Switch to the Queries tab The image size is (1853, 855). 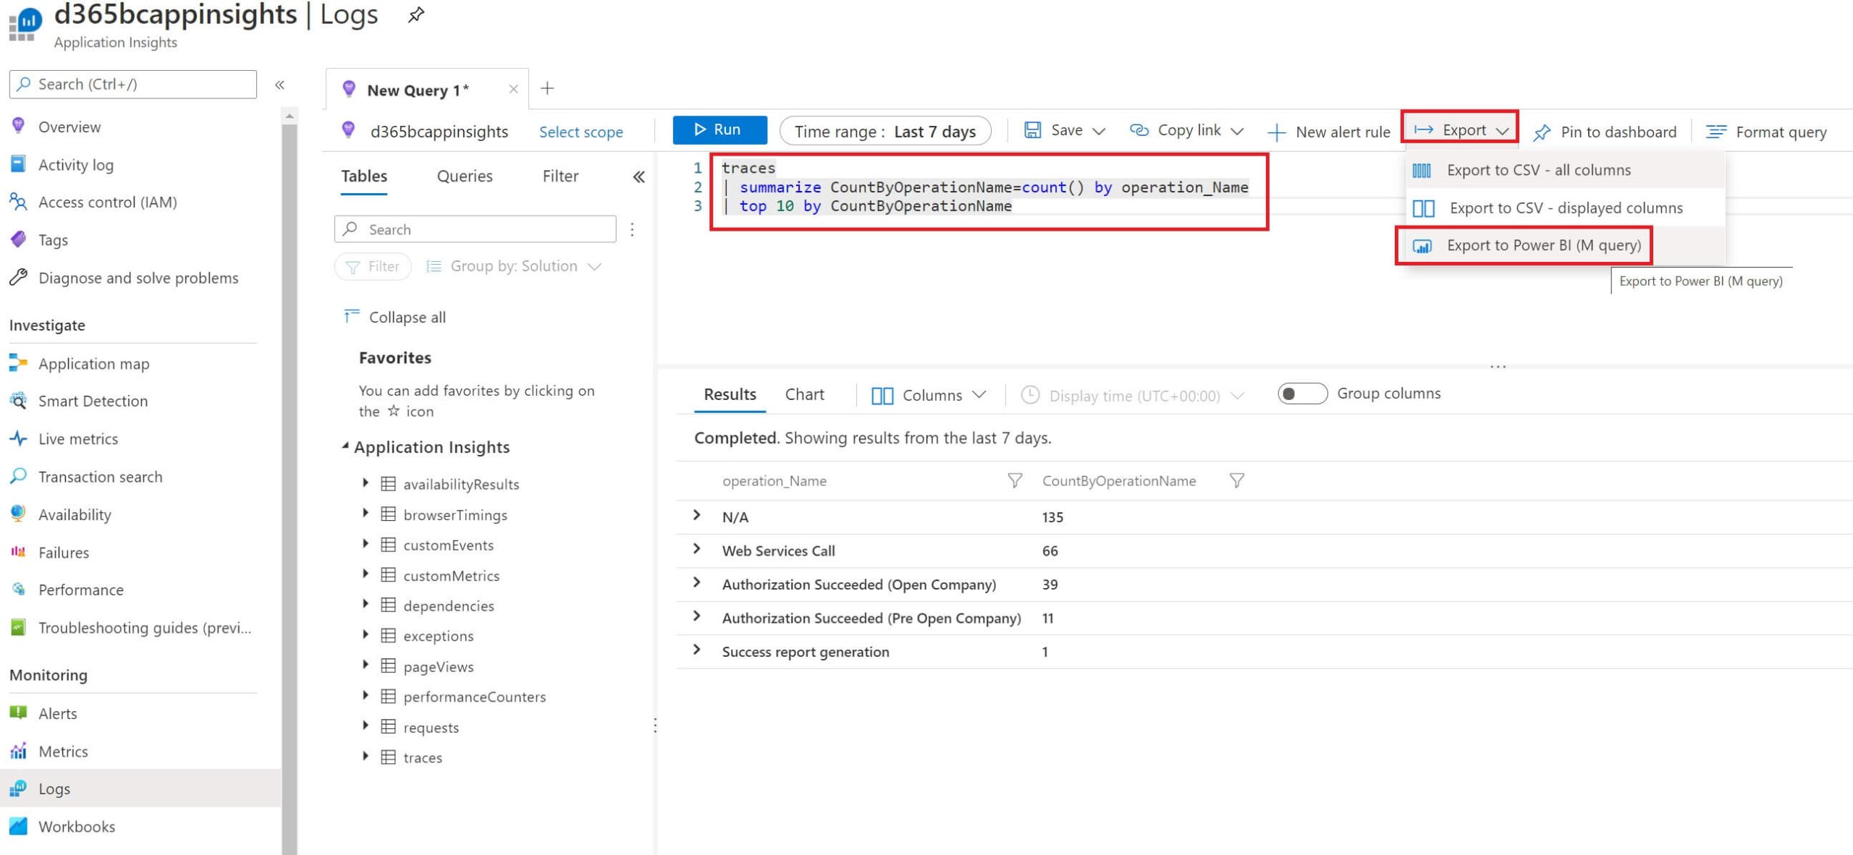point(465,176)
